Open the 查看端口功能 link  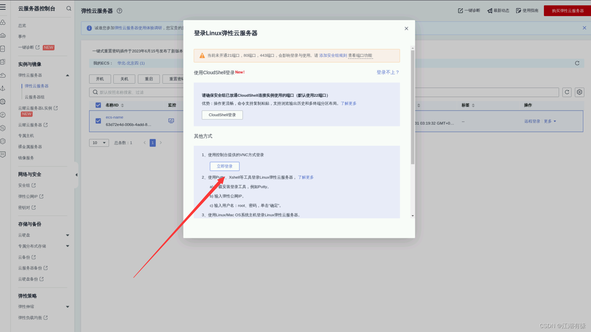click(x=360, y=55)
